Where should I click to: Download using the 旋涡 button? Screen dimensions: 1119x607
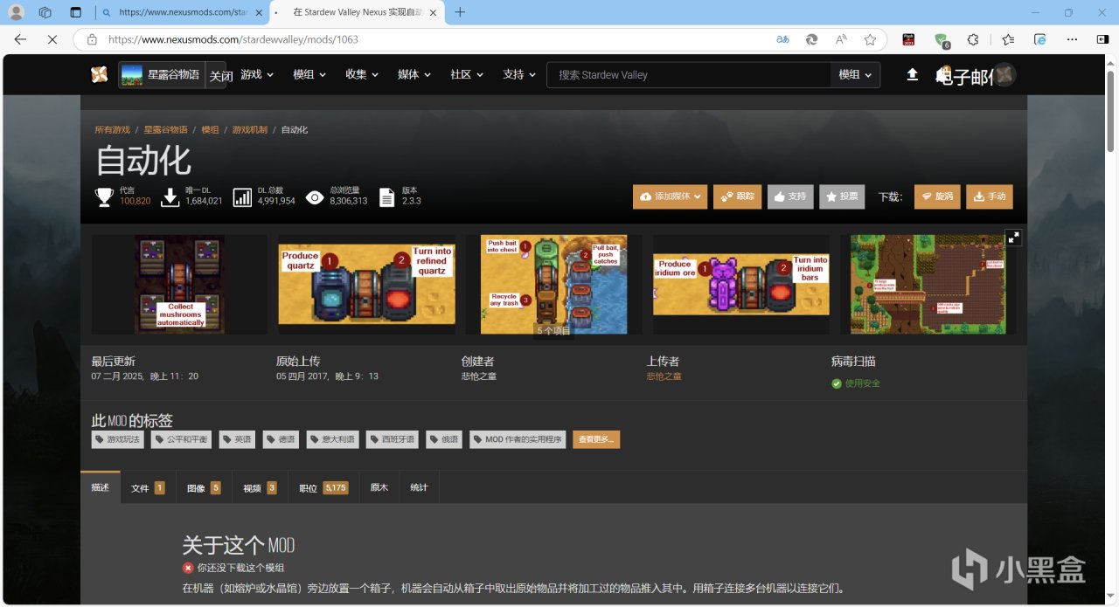[937, 197]
